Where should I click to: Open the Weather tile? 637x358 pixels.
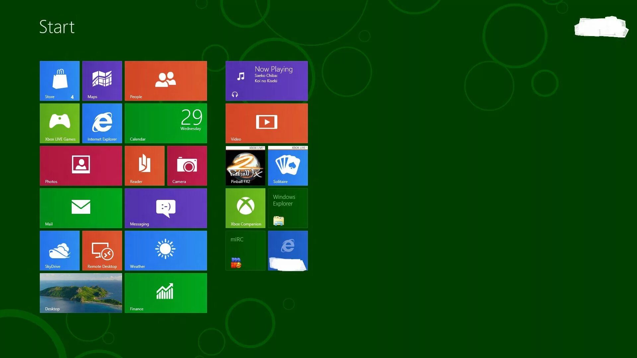pyautogui.click(x=166, y=250)
